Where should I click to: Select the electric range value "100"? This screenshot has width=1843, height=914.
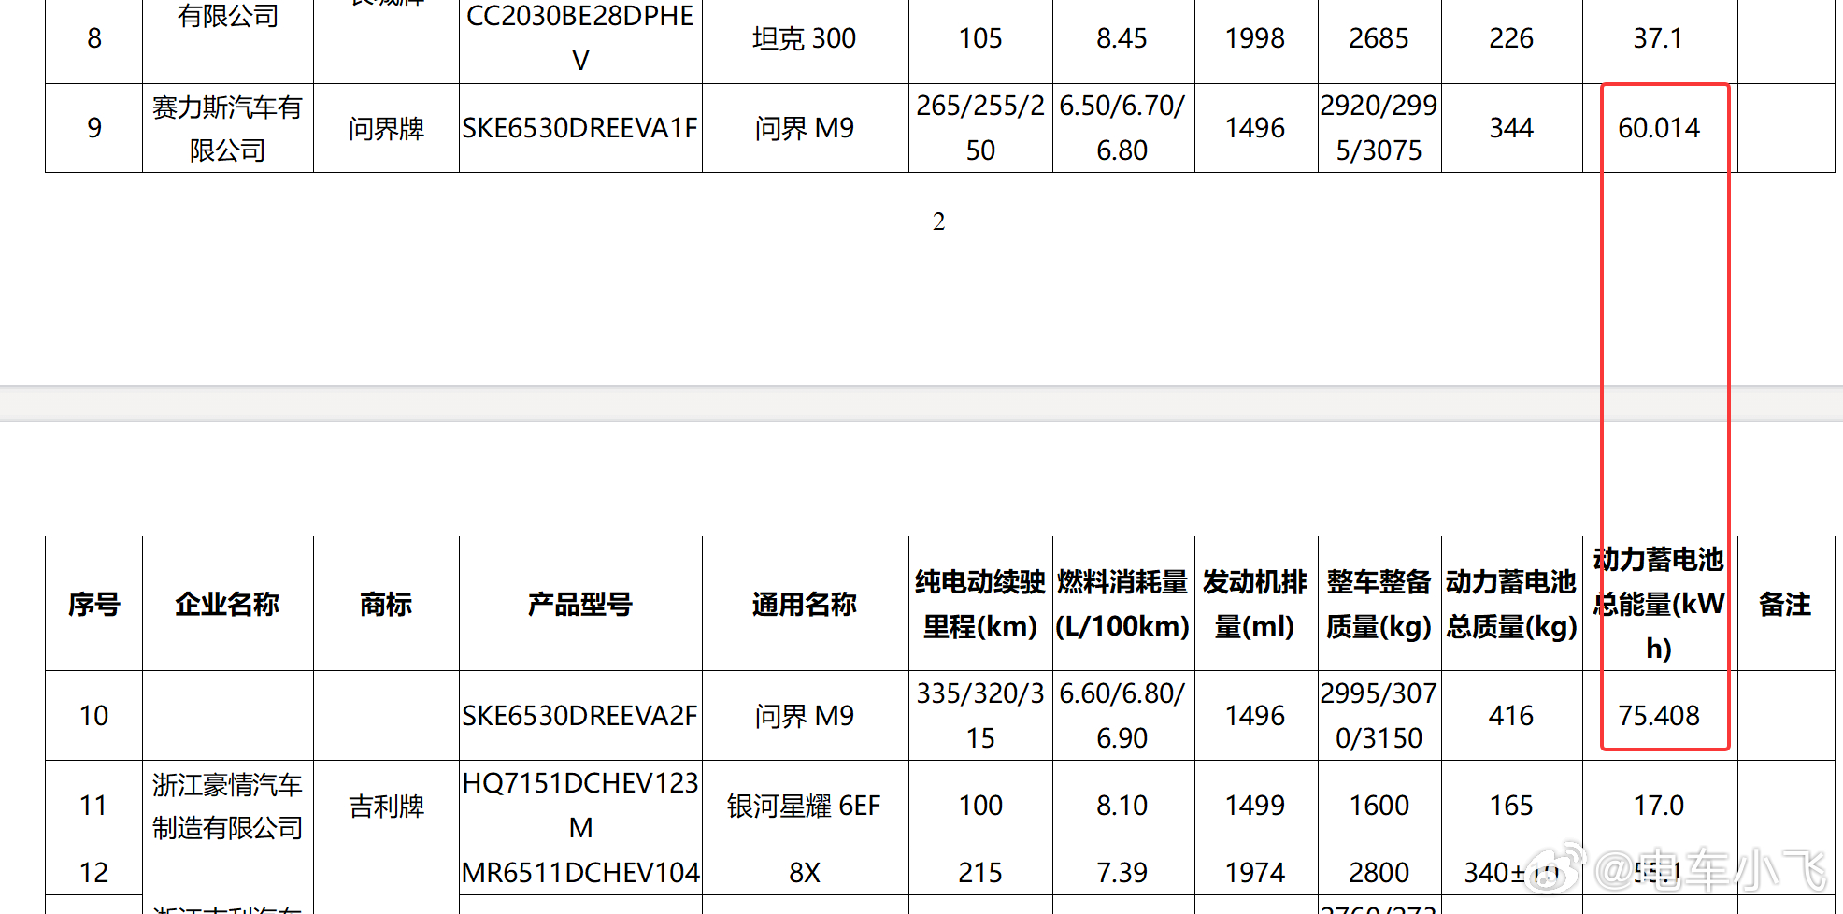tap(980, 806)
